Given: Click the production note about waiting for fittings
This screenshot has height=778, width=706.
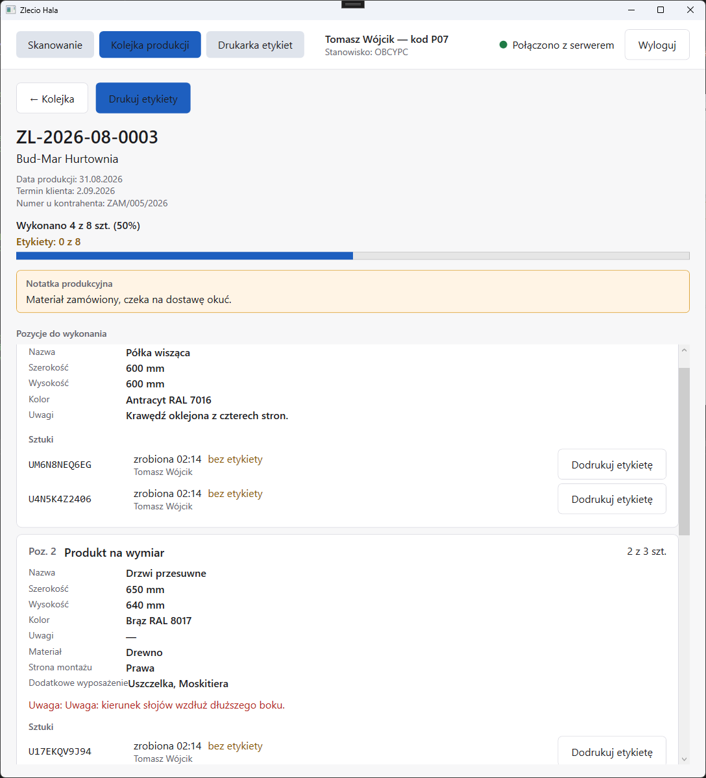Looking at the screenshot, I should click(x=353, y=292).
